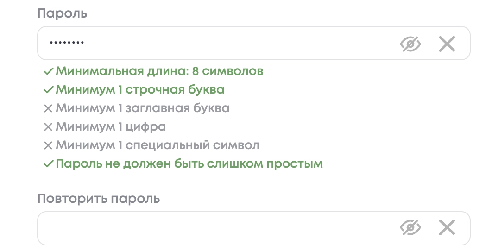
Task: Click the checkmark icon beside строчная буква
Action: click(x=48, y=90)
